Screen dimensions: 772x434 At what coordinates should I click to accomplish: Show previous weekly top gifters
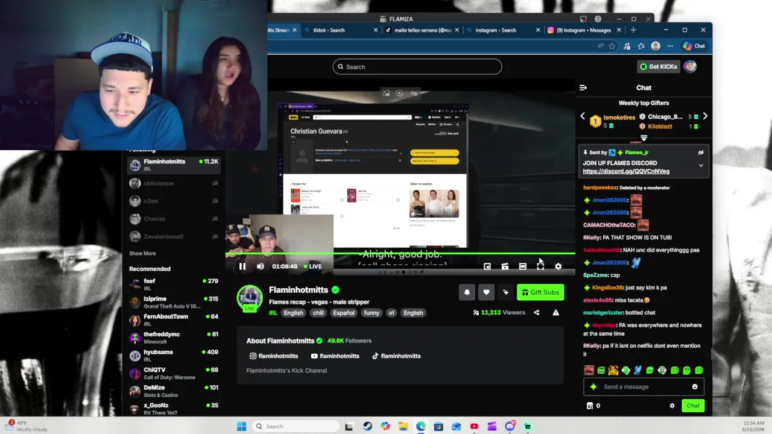pos(583,116)
